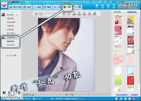Choose the JELLY magazine cover thumbnail
Screen dimensions: 141x101
pos(131,30)
